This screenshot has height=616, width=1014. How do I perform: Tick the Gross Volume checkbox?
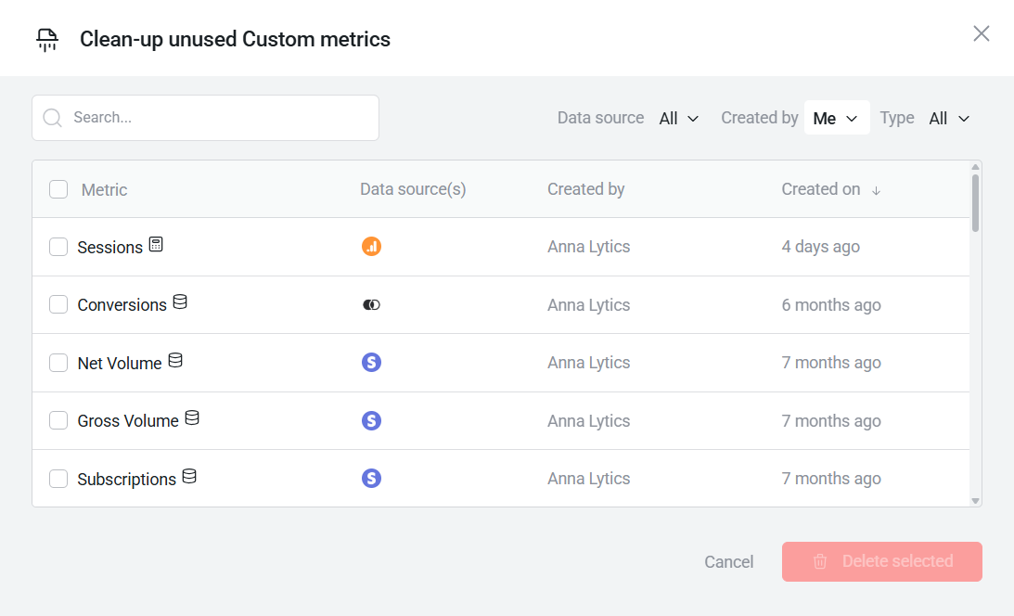click(x=58, y=420)
